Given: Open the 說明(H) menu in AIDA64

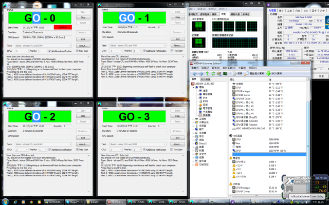Looking at the screenshot, I should tap(252, 68).
